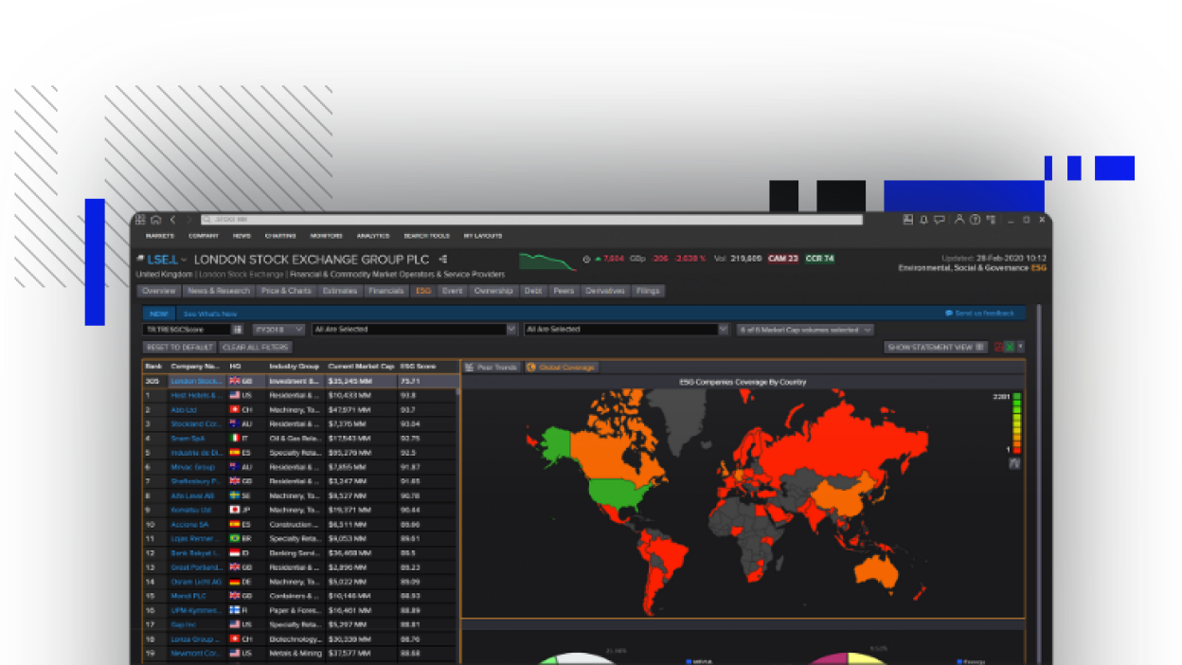This screenshot has width=1182, height=665.
Task: Click the CCR 74 badge
Action: (x=820, y=259)
